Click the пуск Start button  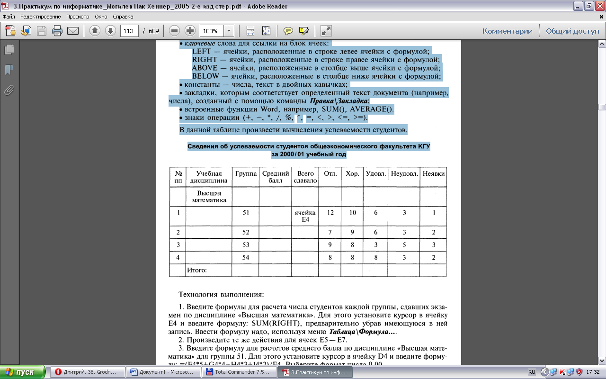pos(23,372)
